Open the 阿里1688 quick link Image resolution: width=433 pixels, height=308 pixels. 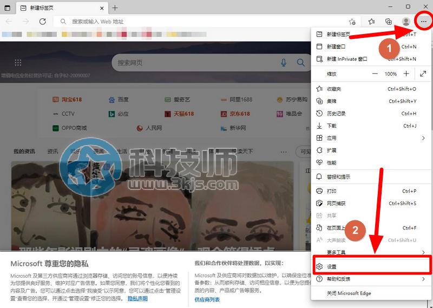click(237, 100)
